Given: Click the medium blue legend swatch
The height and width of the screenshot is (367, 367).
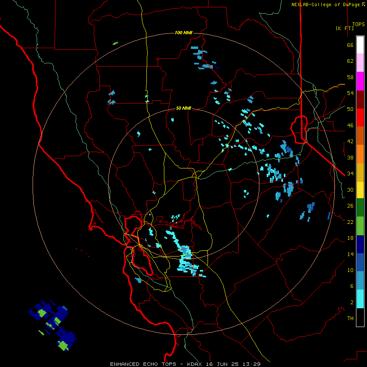Looking at the screenshot, I should pos(360,262).
